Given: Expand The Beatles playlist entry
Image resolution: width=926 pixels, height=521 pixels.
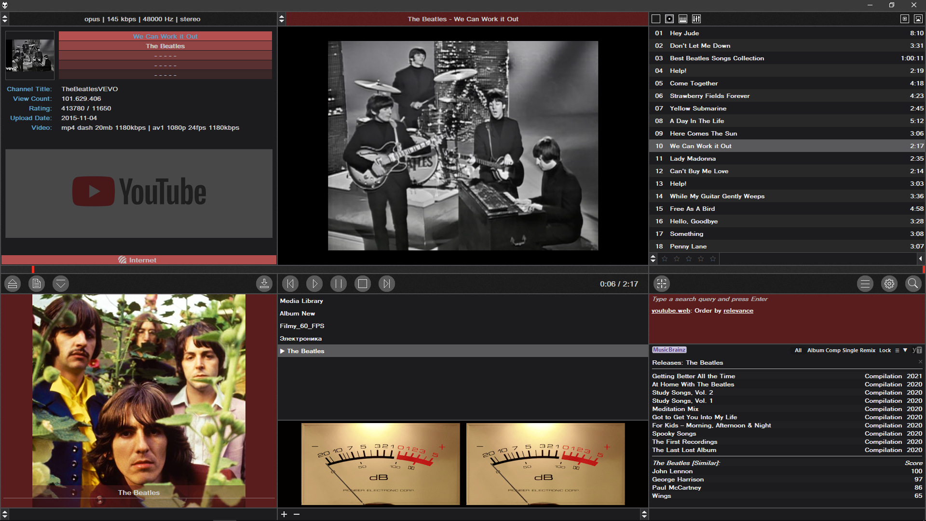Looking at the screenshot, I should [x=282, y=351].
